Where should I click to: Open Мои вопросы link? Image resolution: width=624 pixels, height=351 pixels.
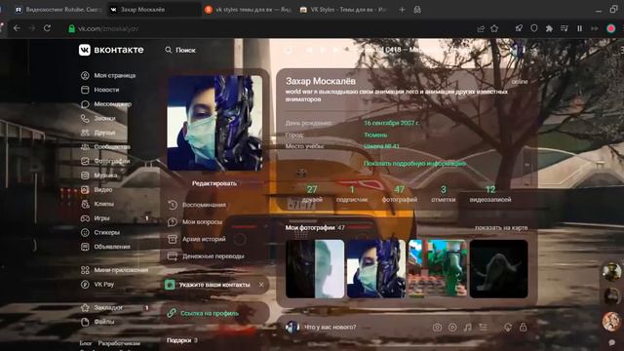(x=195, y=222)
